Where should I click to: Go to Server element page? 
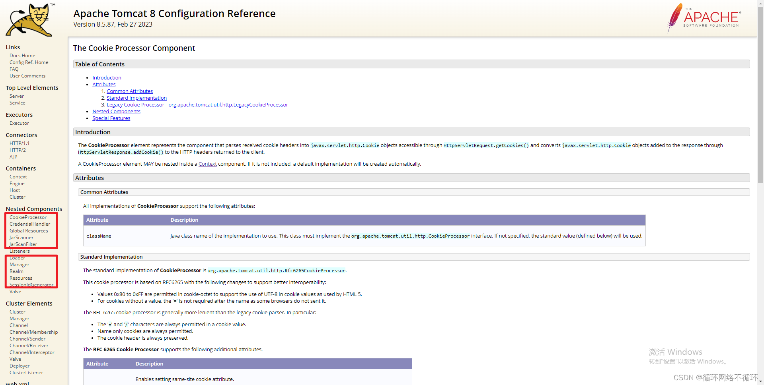point(17,96)
